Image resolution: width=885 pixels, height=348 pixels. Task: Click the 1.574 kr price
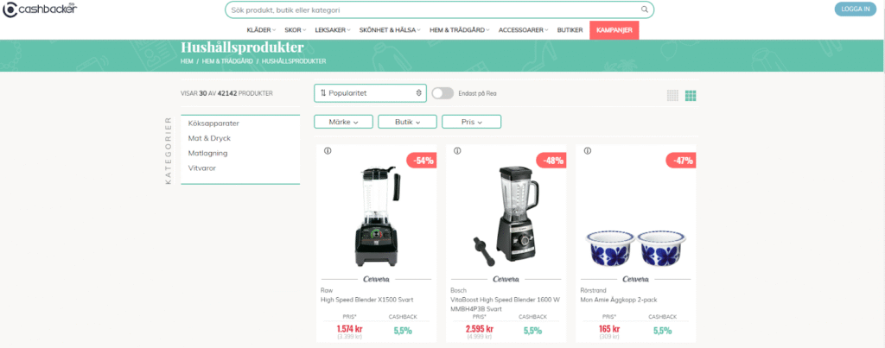point(350,329)
